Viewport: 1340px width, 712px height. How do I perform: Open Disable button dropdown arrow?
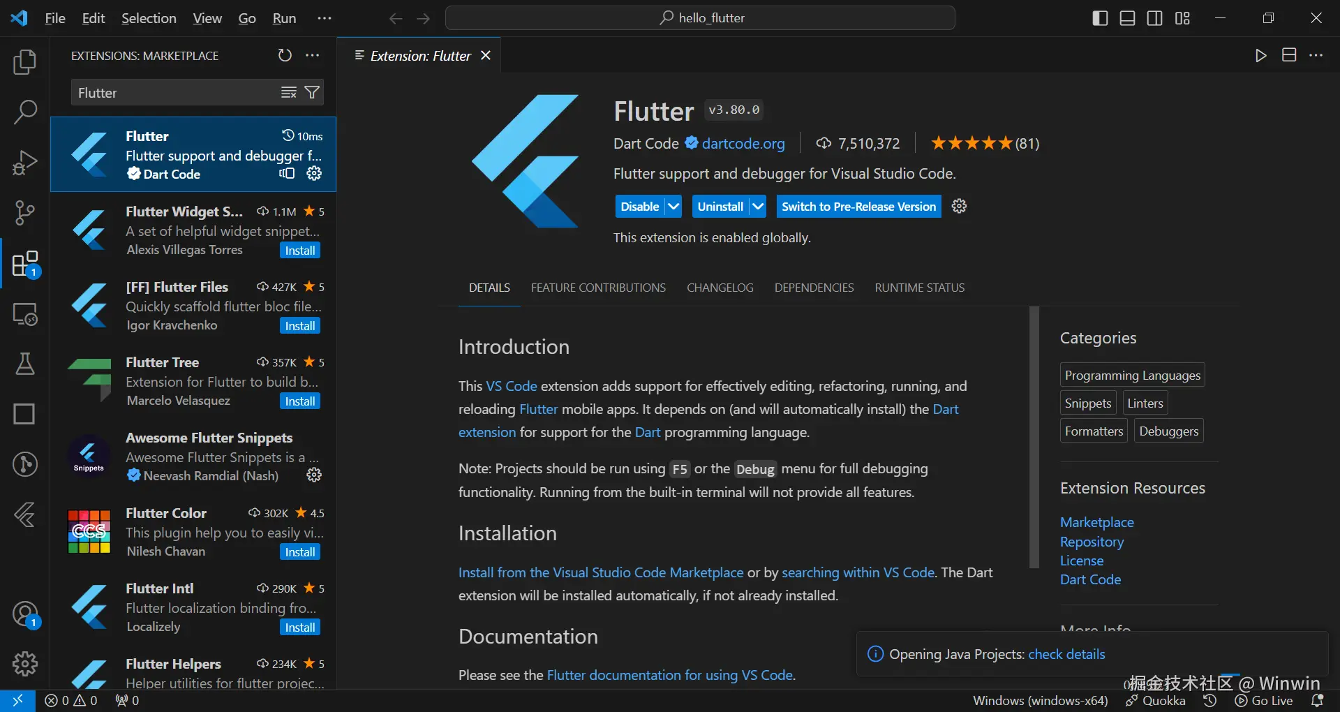click(673, 207)
